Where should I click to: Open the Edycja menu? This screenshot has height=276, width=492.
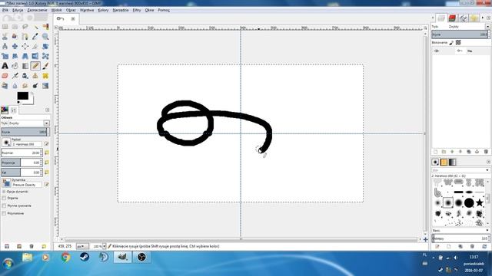[18, 10]
